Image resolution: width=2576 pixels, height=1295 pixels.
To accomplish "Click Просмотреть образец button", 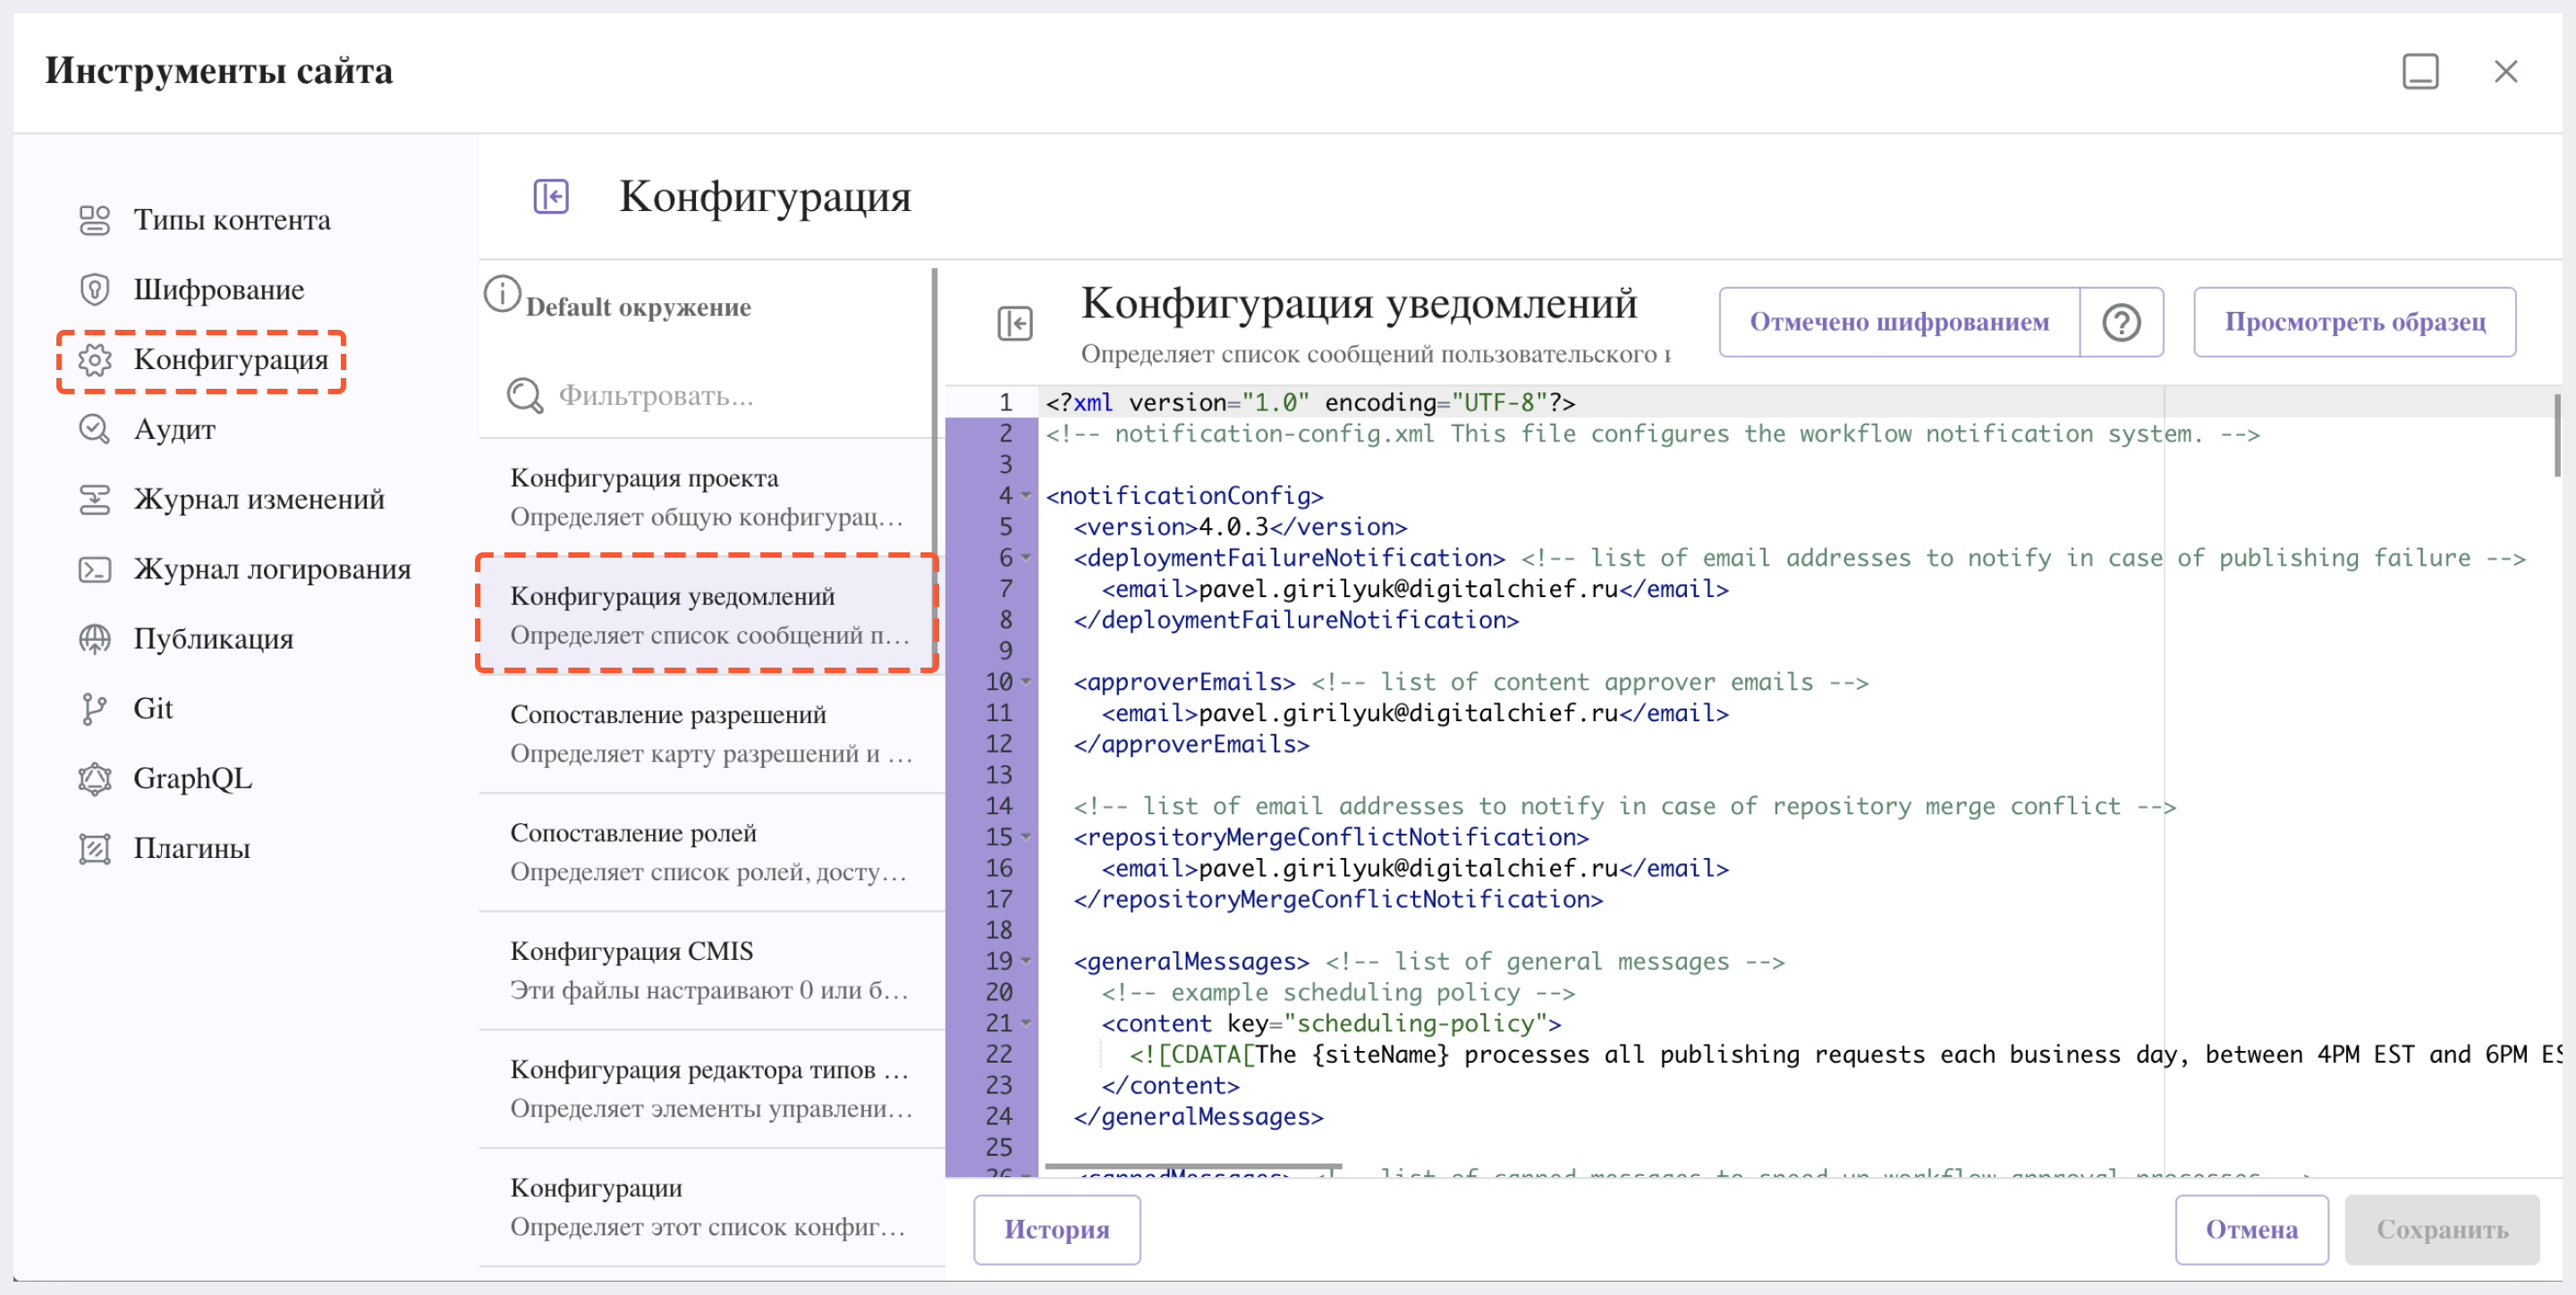I will [2354, 323].
